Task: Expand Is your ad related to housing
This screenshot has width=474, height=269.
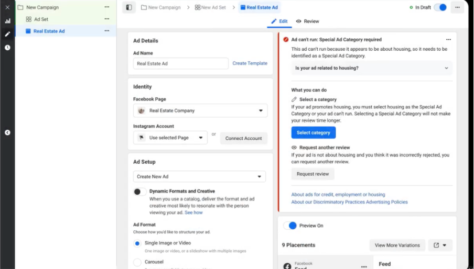Action: pos(372,68)
